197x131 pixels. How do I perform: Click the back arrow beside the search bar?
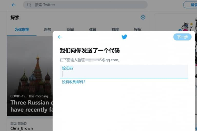[x=14, y=5]
